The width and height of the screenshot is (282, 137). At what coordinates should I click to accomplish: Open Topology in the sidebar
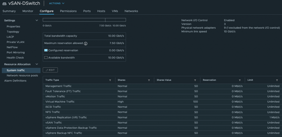pyautogui.click(x=13, y=32)
